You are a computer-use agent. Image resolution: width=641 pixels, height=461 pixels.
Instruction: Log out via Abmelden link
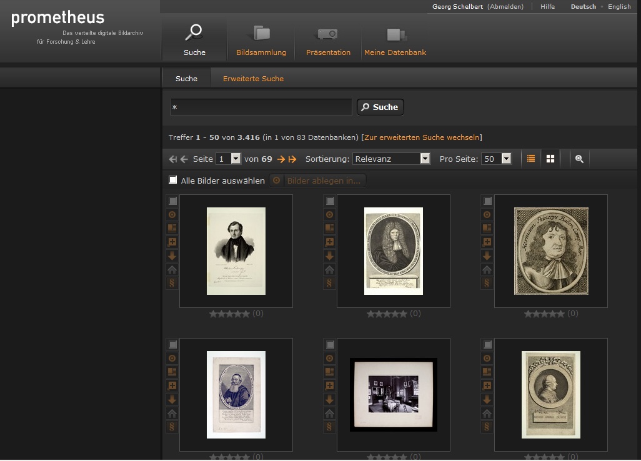click(x=505, y=6)
